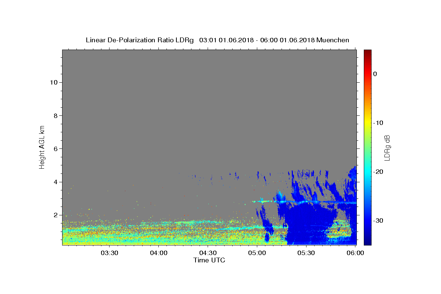This screenshot has width=441, height=294.
Task: Click the plot title mentioning Muenchen
Action: point(217,40)
